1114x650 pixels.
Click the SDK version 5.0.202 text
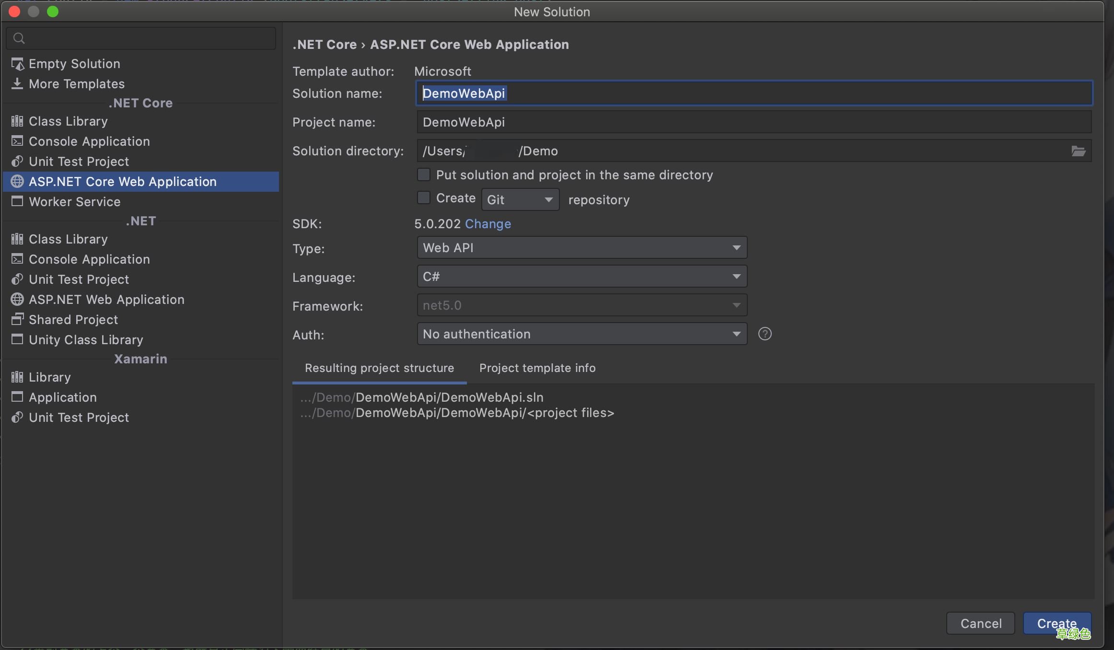coord(437,224)
